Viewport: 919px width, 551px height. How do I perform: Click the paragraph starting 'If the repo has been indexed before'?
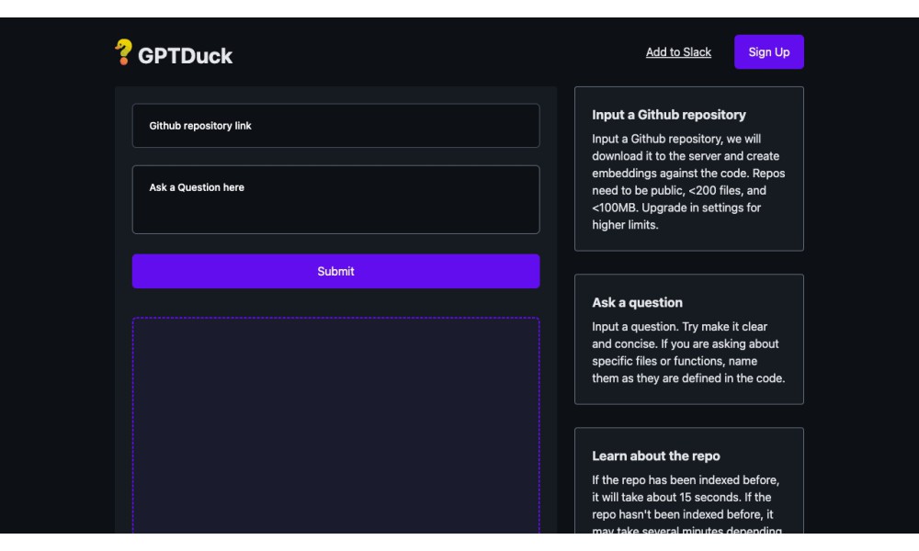tap(686, 505)
